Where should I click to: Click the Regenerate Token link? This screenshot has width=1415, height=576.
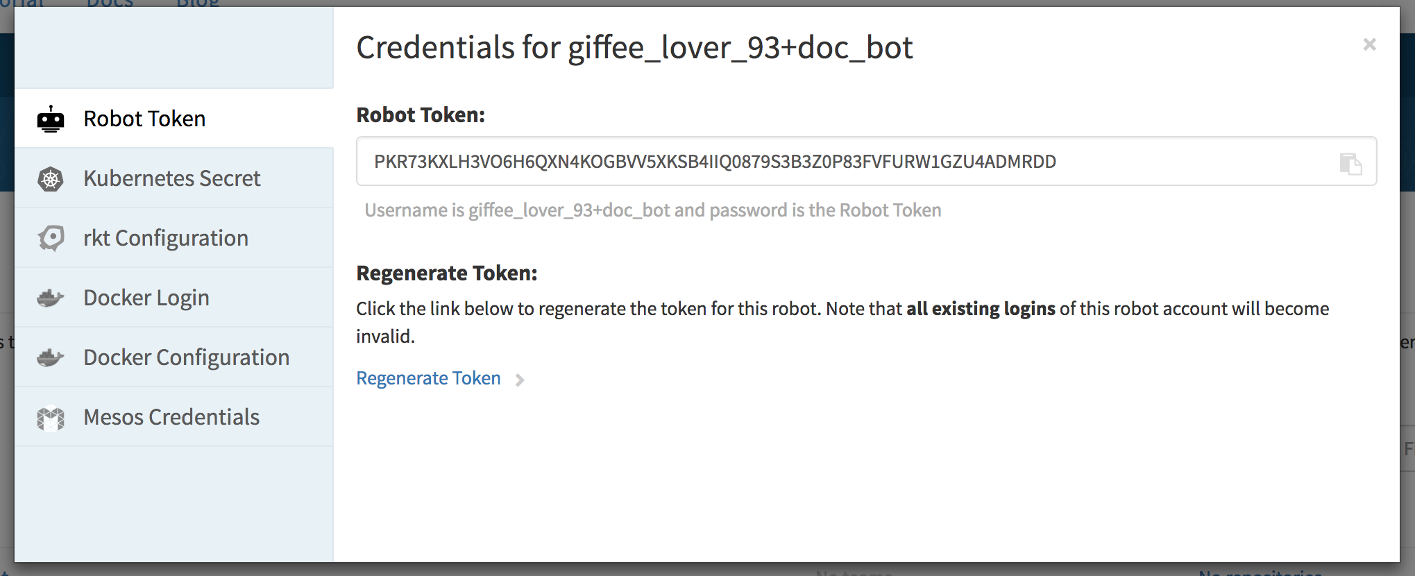[x=428, y=378]
